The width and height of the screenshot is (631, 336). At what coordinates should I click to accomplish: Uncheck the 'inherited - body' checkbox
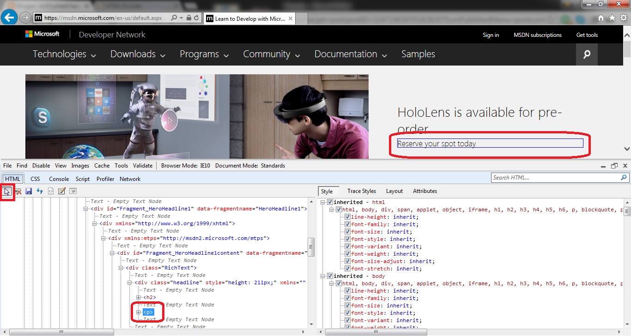tap(330, 276)
